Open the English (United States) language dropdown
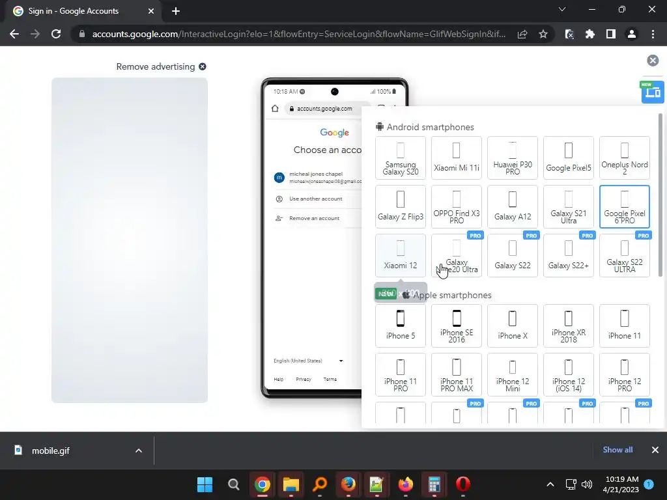The height and width of the screenshot is (500, 667). [308, 361]
